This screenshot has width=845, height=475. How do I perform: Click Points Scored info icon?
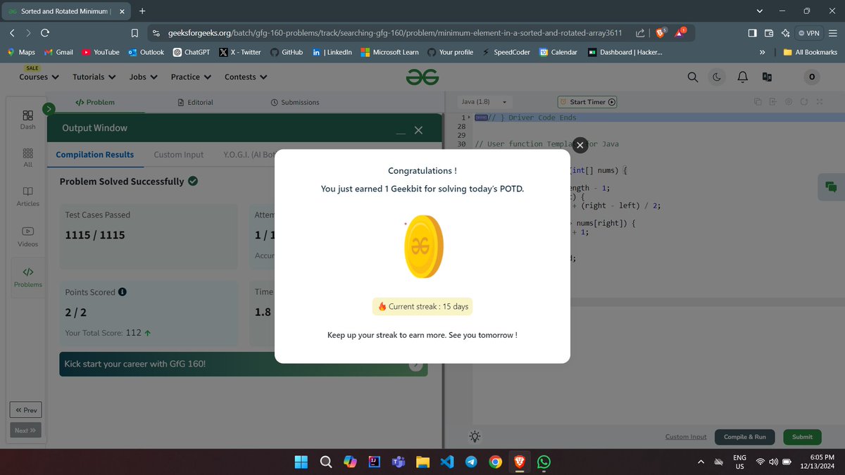(123, 292)
